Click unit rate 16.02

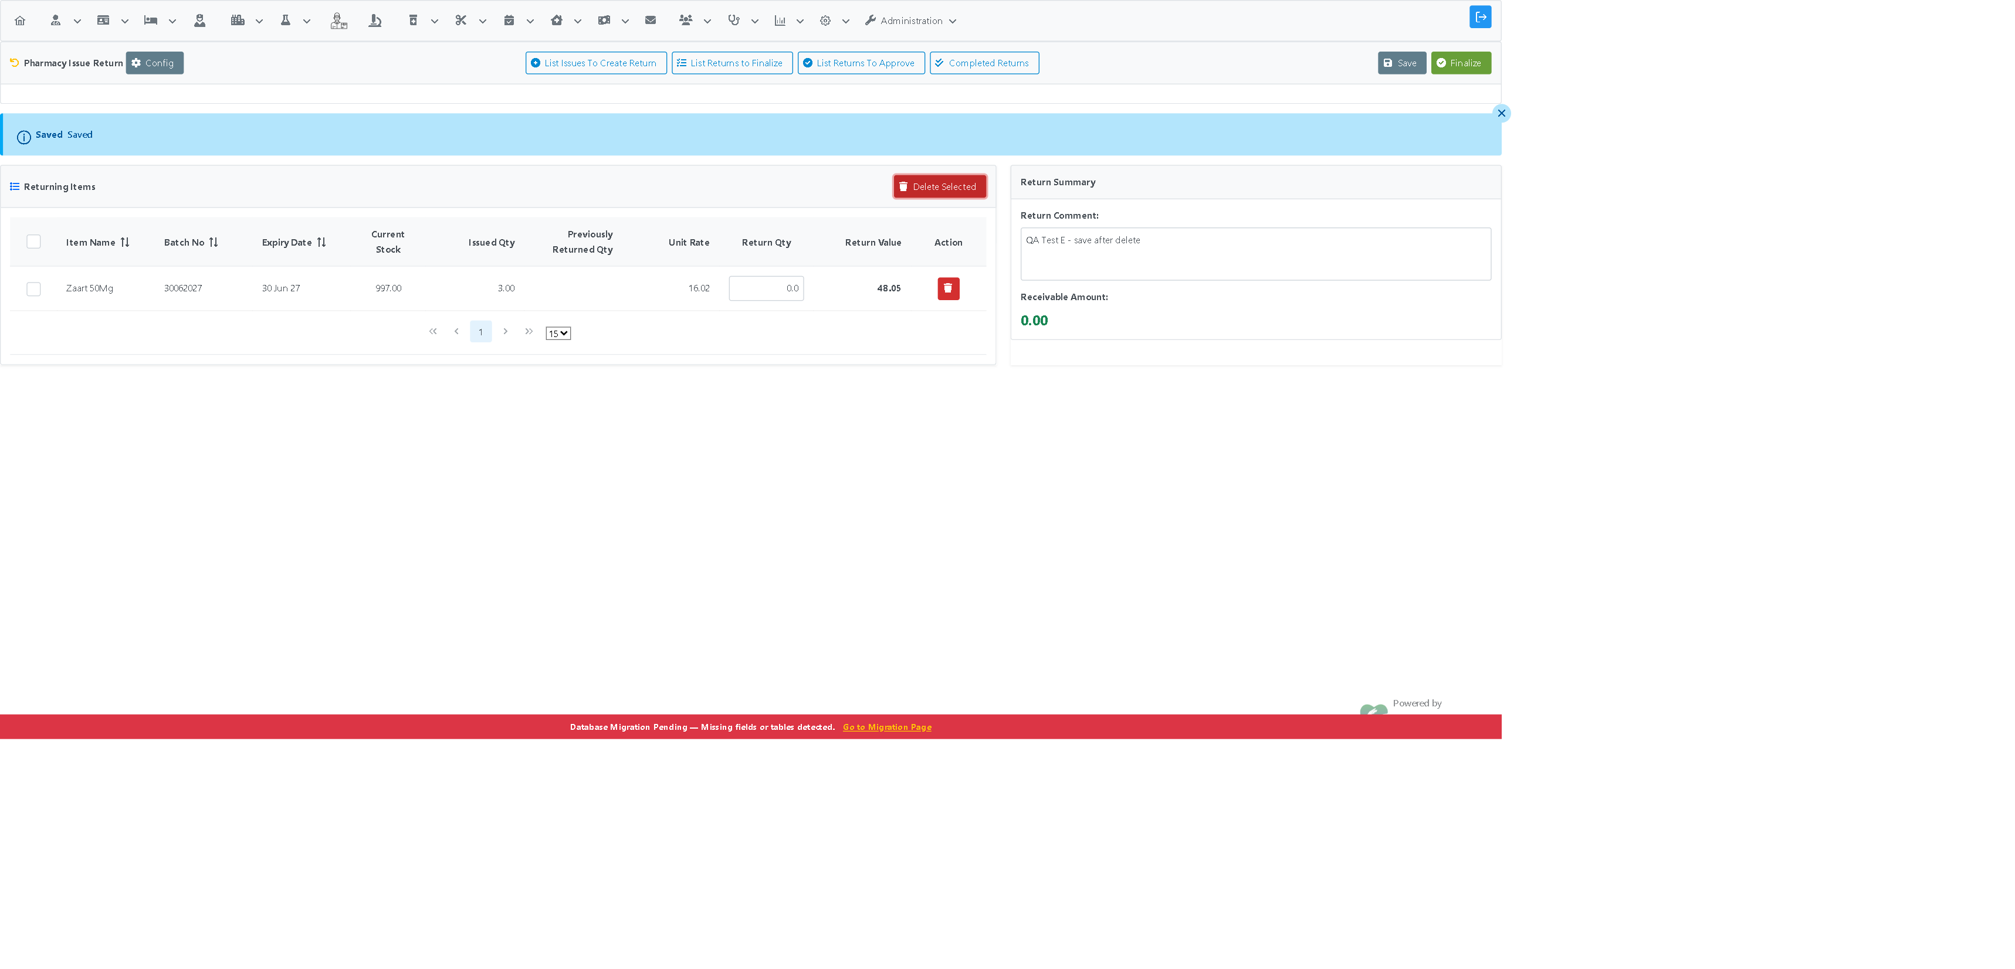coord(699,288)
